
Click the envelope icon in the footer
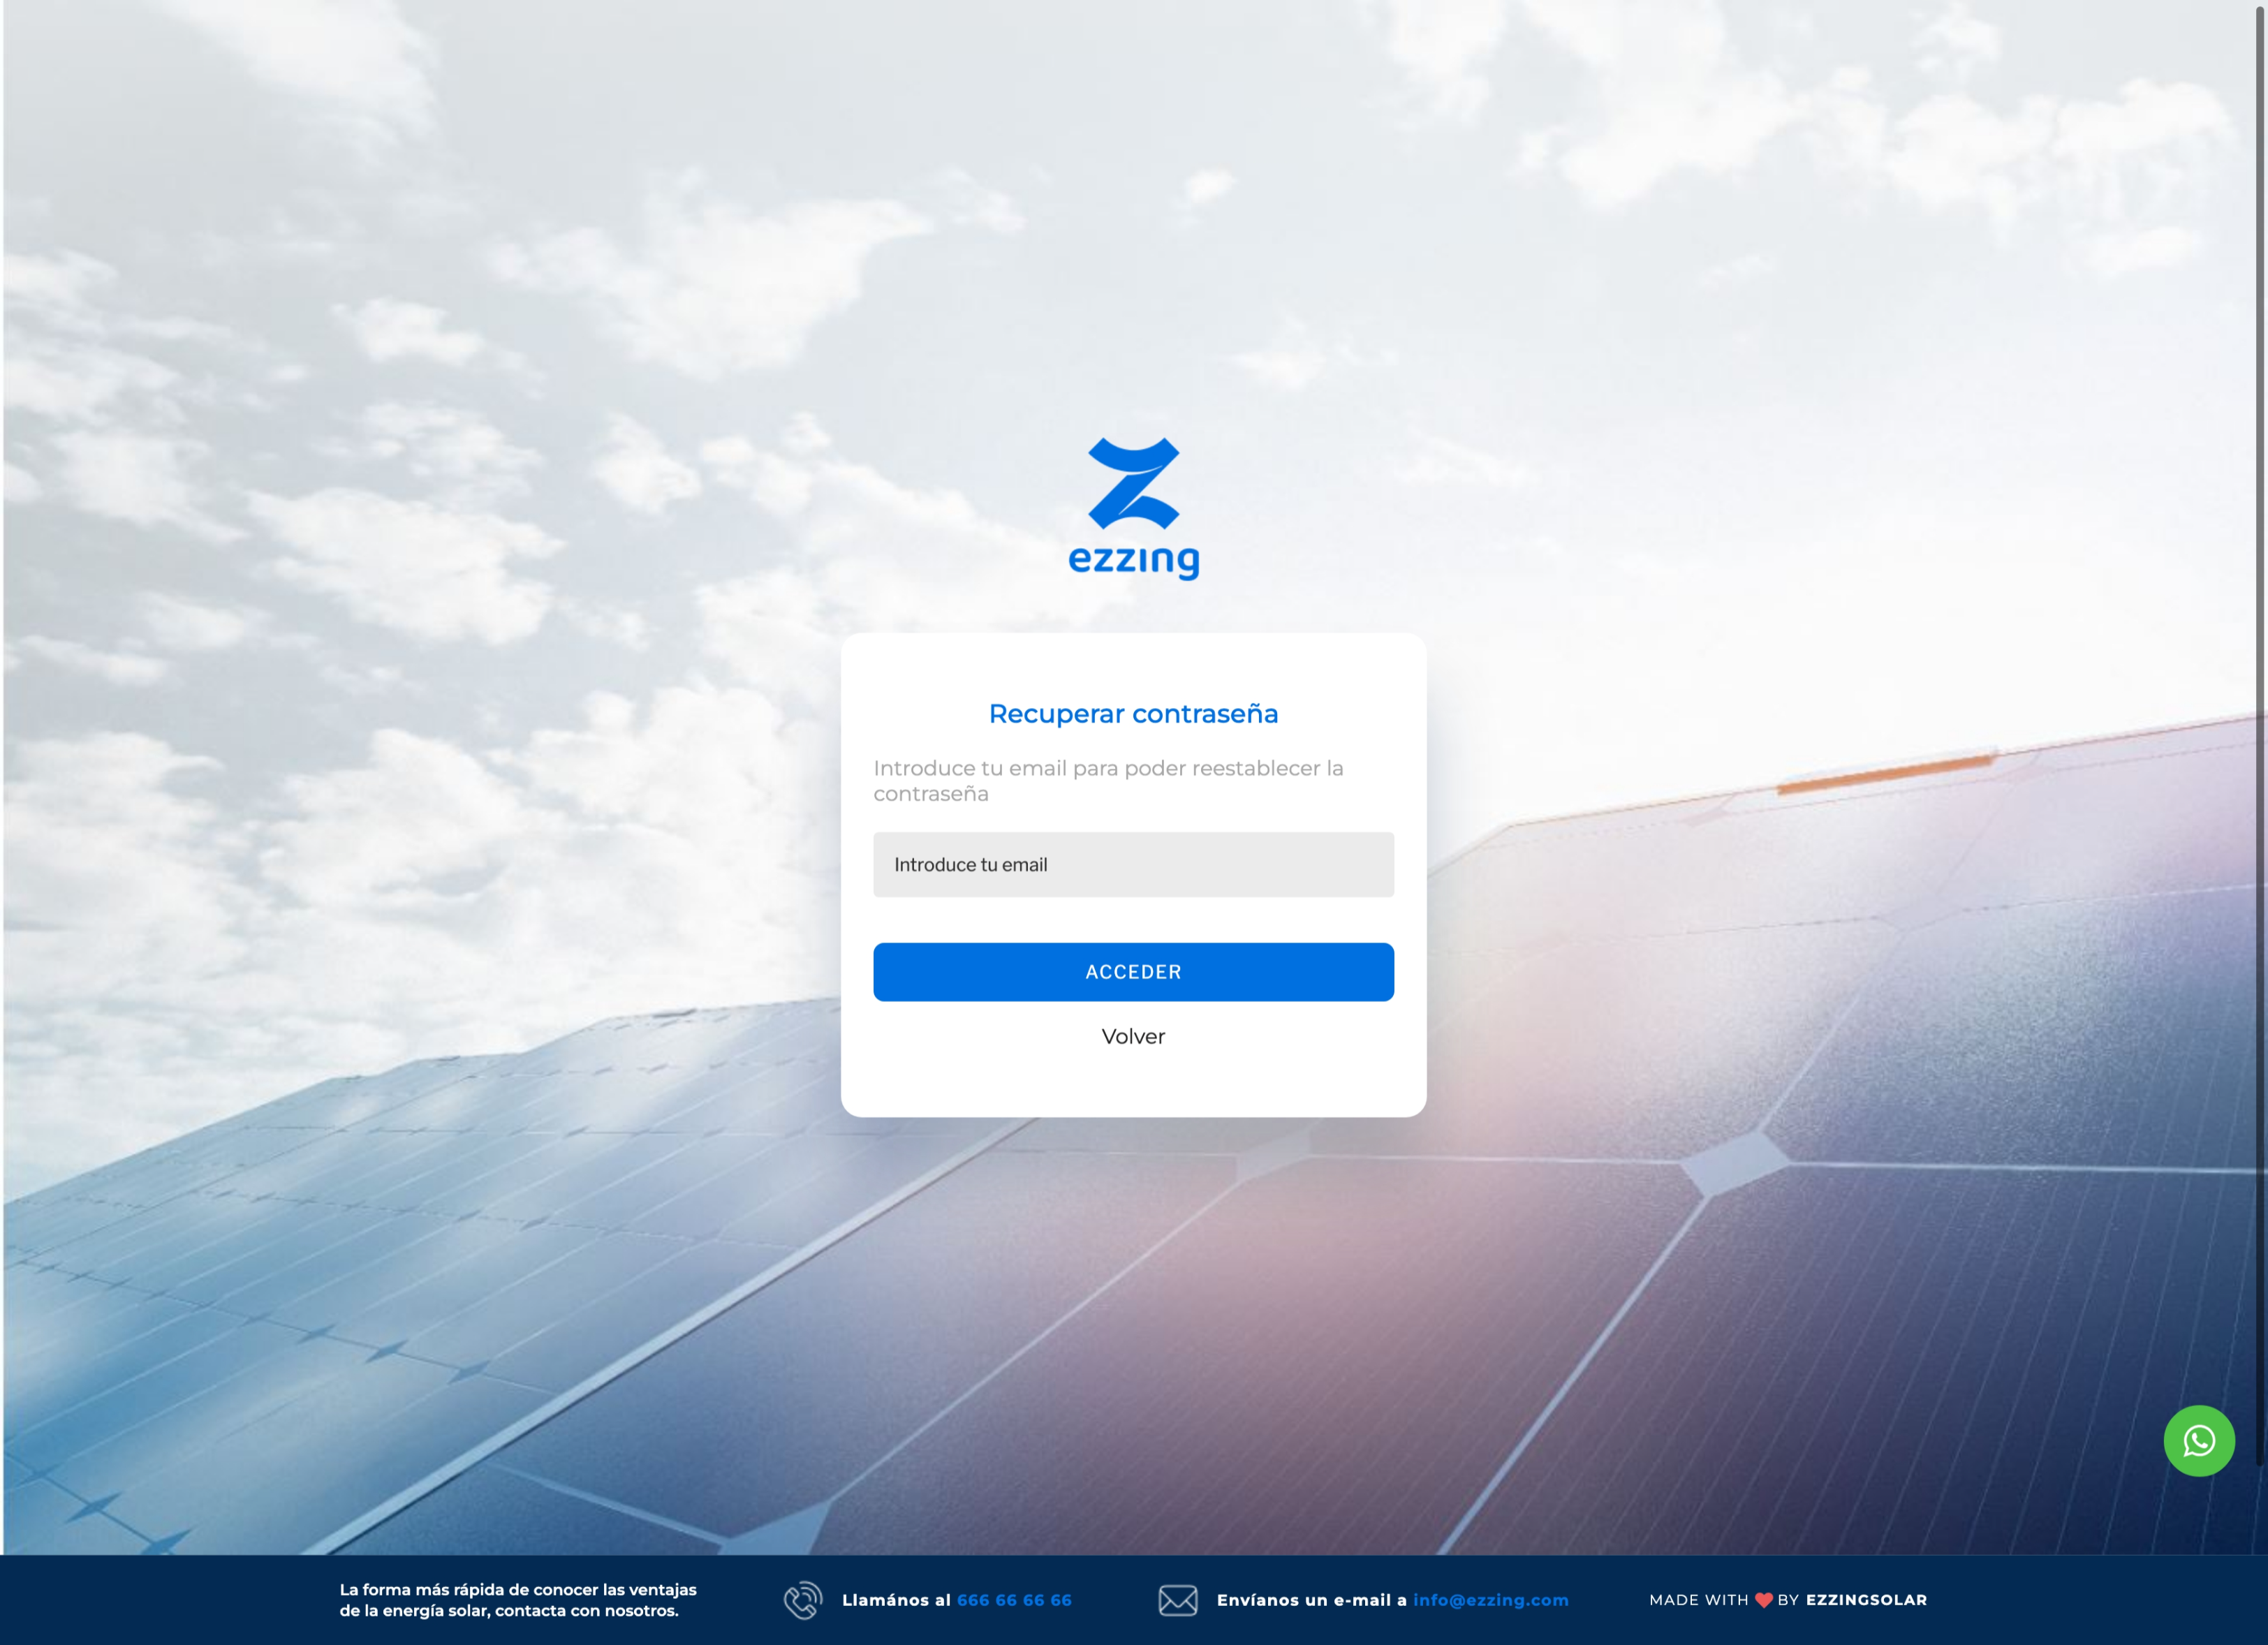pos(1178,1600)
